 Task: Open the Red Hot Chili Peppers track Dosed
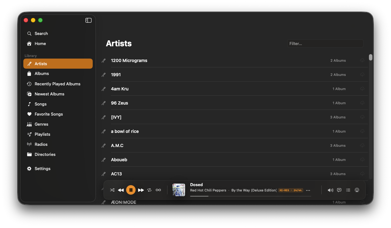click(x=196, y=185)
